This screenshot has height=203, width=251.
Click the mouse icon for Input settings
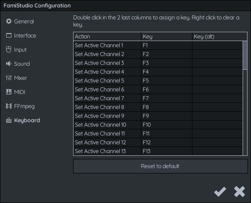(x=9, y=49)
